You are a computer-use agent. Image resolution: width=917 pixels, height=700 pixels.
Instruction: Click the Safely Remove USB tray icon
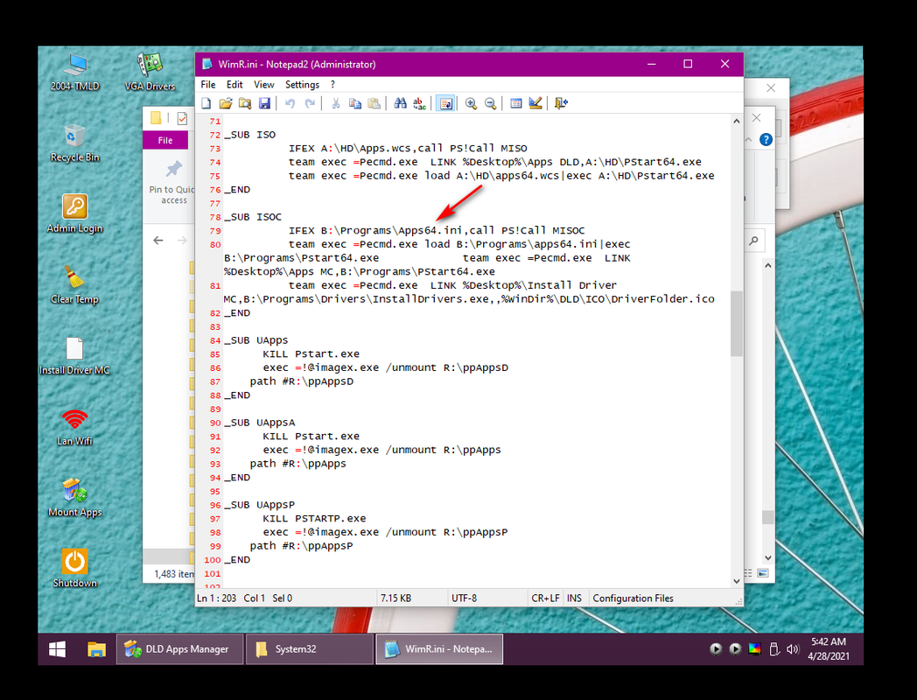click(773, 649)
